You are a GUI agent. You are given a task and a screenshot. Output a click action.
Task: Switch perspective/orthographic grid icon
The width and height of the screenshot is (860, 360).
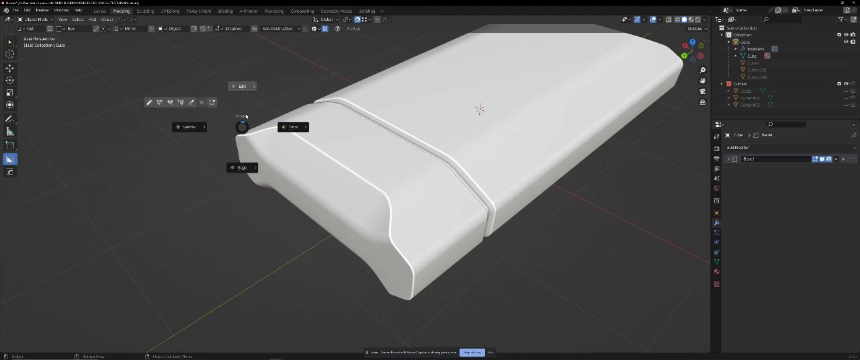coord(703,102)
